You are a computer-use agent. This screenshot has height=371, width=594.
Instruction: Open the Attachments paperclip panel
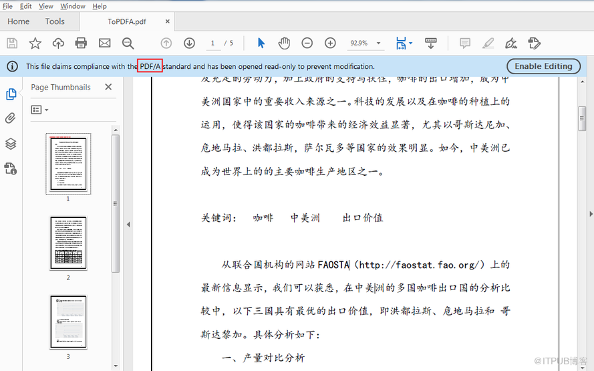click(x=11, y=118)
